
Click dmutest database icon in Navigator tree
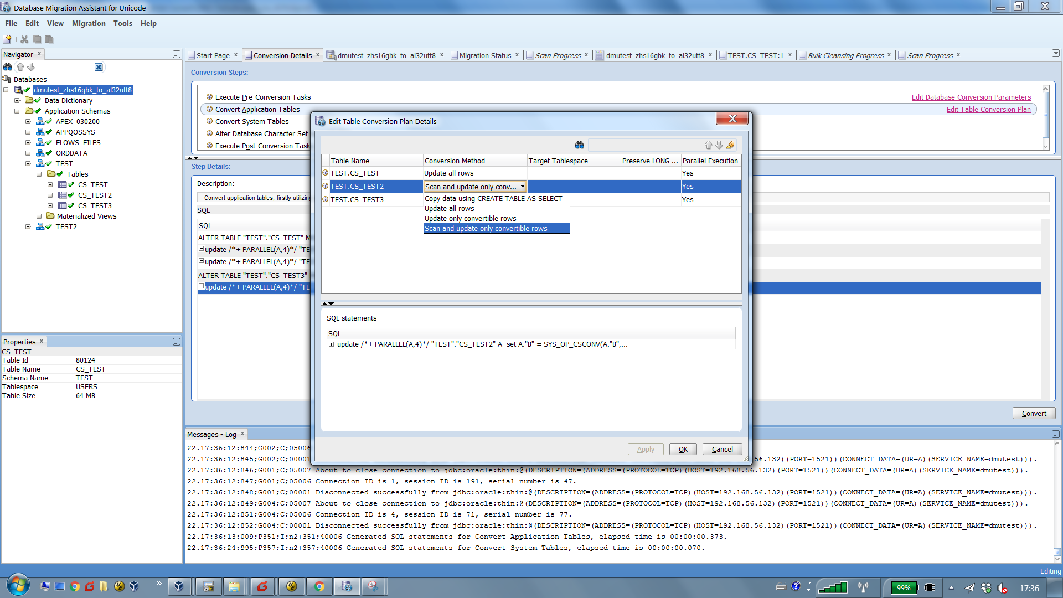coord(18,90)
